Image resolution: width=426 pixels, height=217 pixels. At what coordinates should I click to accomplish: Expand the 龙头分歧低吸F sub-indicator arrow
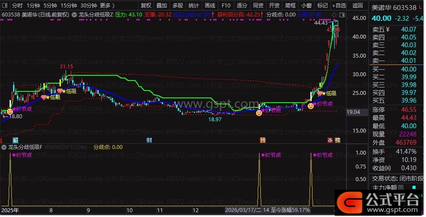(x=3, y=147)
